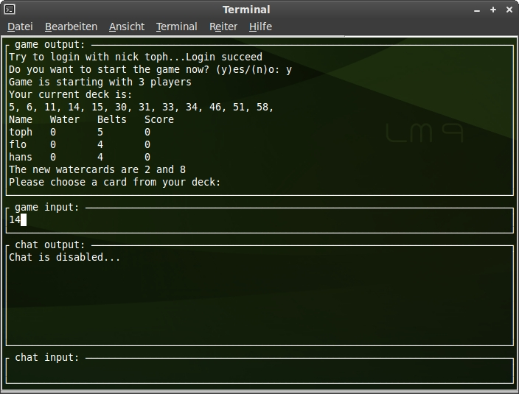Click inside the game input field
Screen dimensions: 519x394
pyautogui.click(x=258, y=220)
